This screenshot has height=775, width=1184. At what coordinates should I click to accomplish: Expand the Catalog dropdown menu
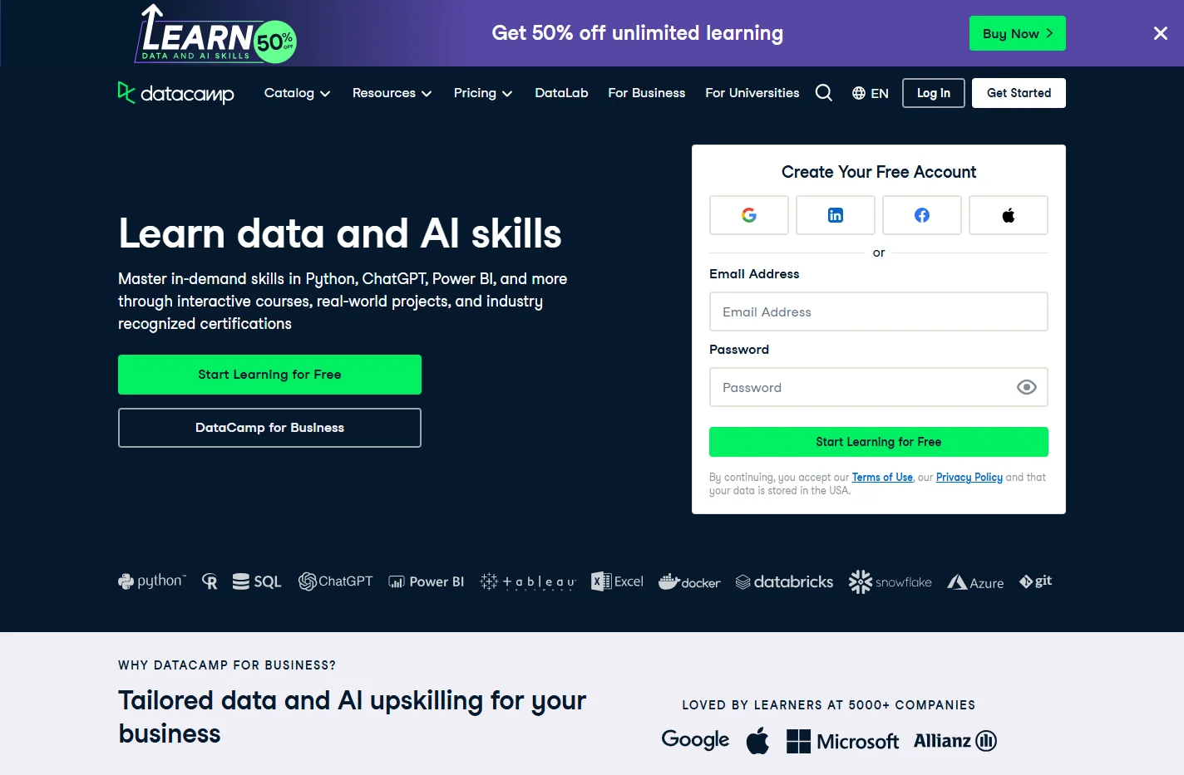[x=297, y=93]
